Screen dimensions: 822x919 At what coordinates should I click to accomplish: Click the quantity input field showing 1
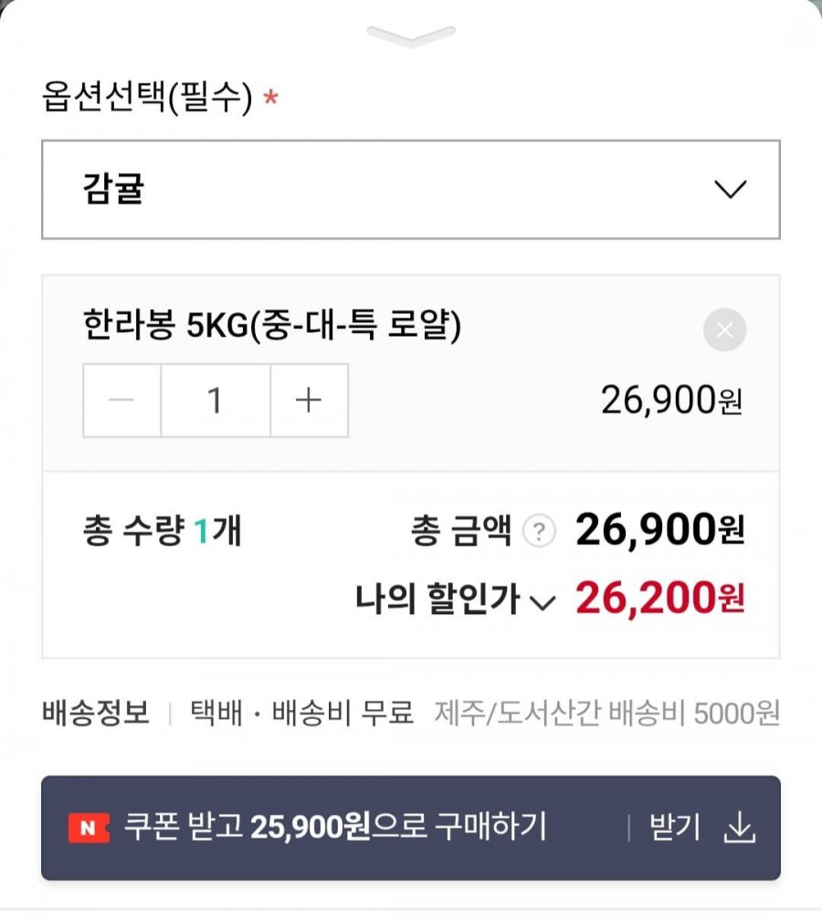click(216, 401)
